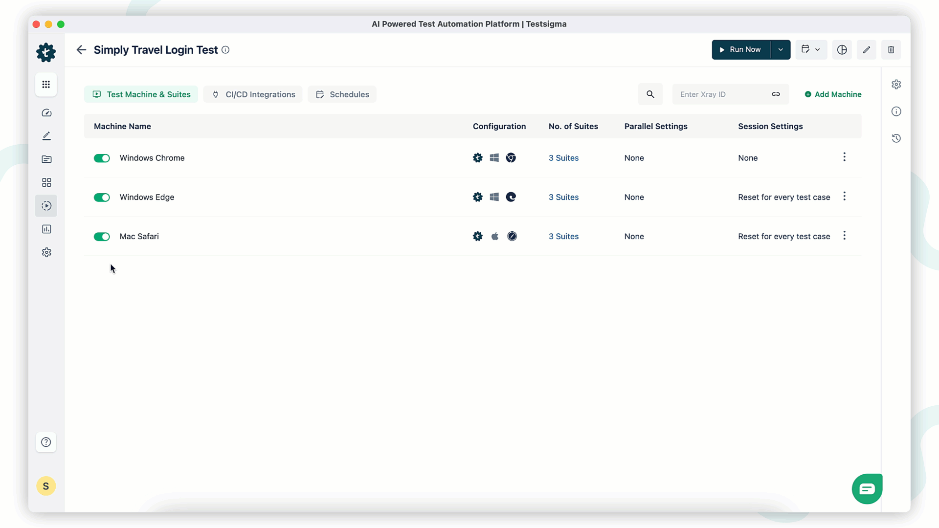This screenshot has height=528, width=939.
Task: Click Apple OS icon in Mac Safari row
Action: tap(495, 236)
